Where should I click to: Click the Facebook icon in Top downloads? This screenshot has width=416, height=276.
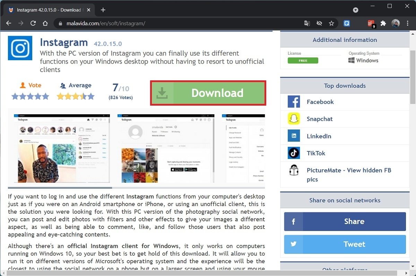point(294,102)
